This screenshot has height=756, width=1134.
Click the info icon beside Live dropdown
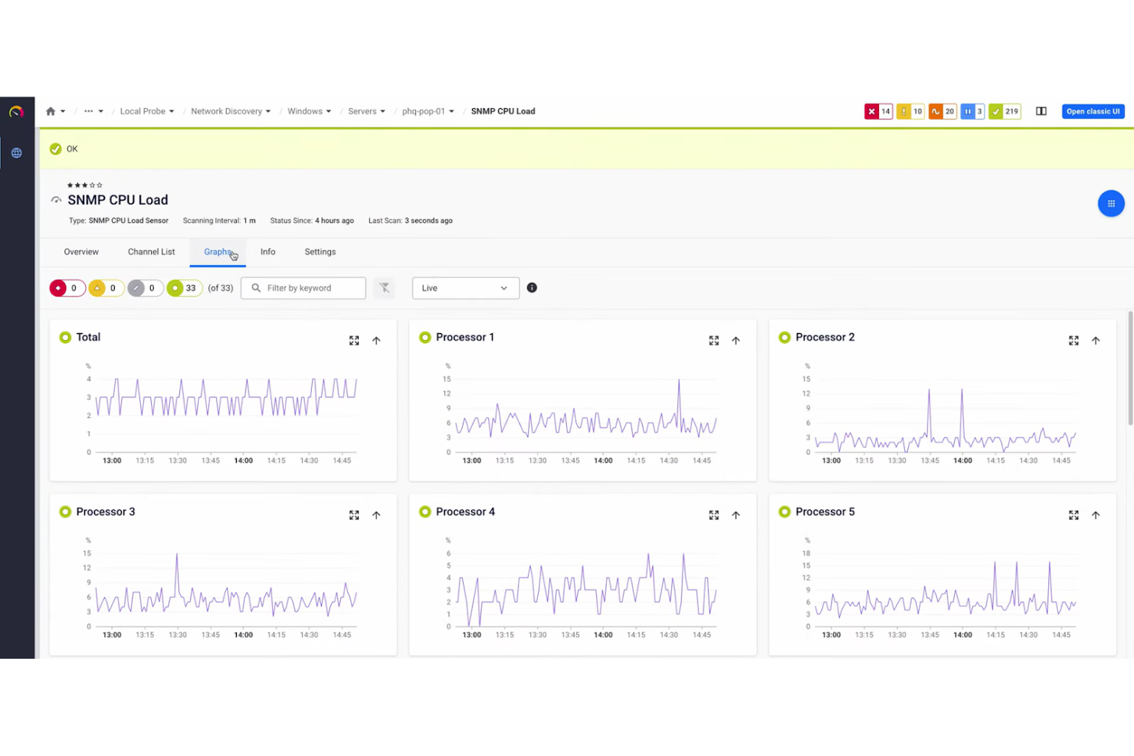click(x=532, y=288)
